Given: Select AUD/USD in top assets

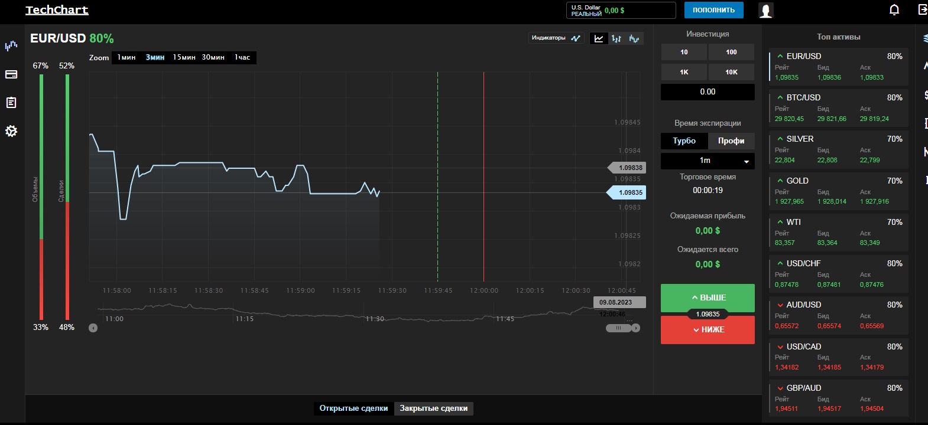Looking at the screenshot, I should point(838,315).
